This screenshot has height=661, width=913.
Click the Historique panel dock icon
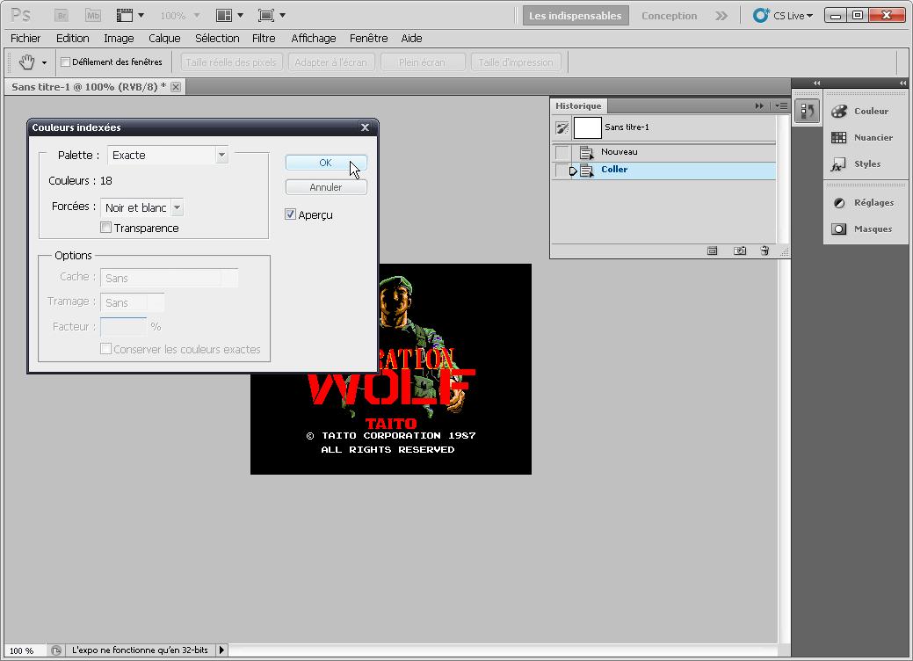tap(807, 111)
